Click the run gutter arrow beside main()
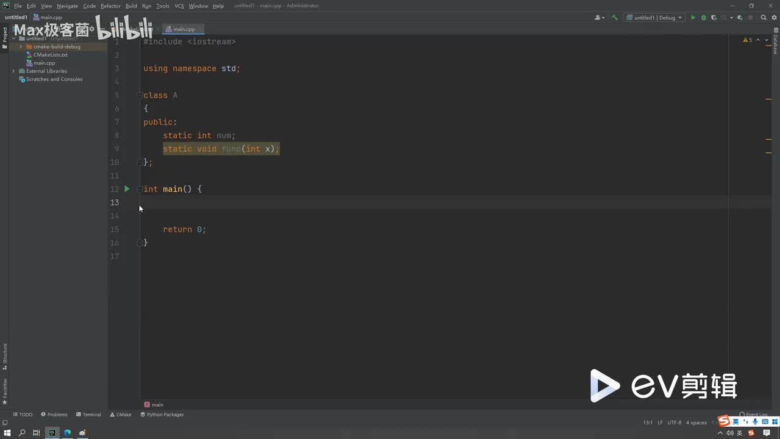780x439 pixels. [127, 189]
